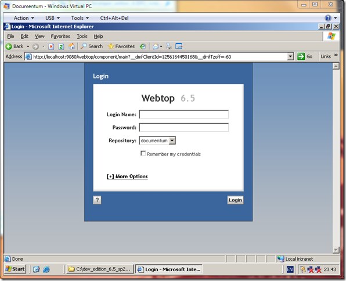Open the Forward history dropdown arrow
The width and height of the screenshot is (346, 281).
pos(44,46)
